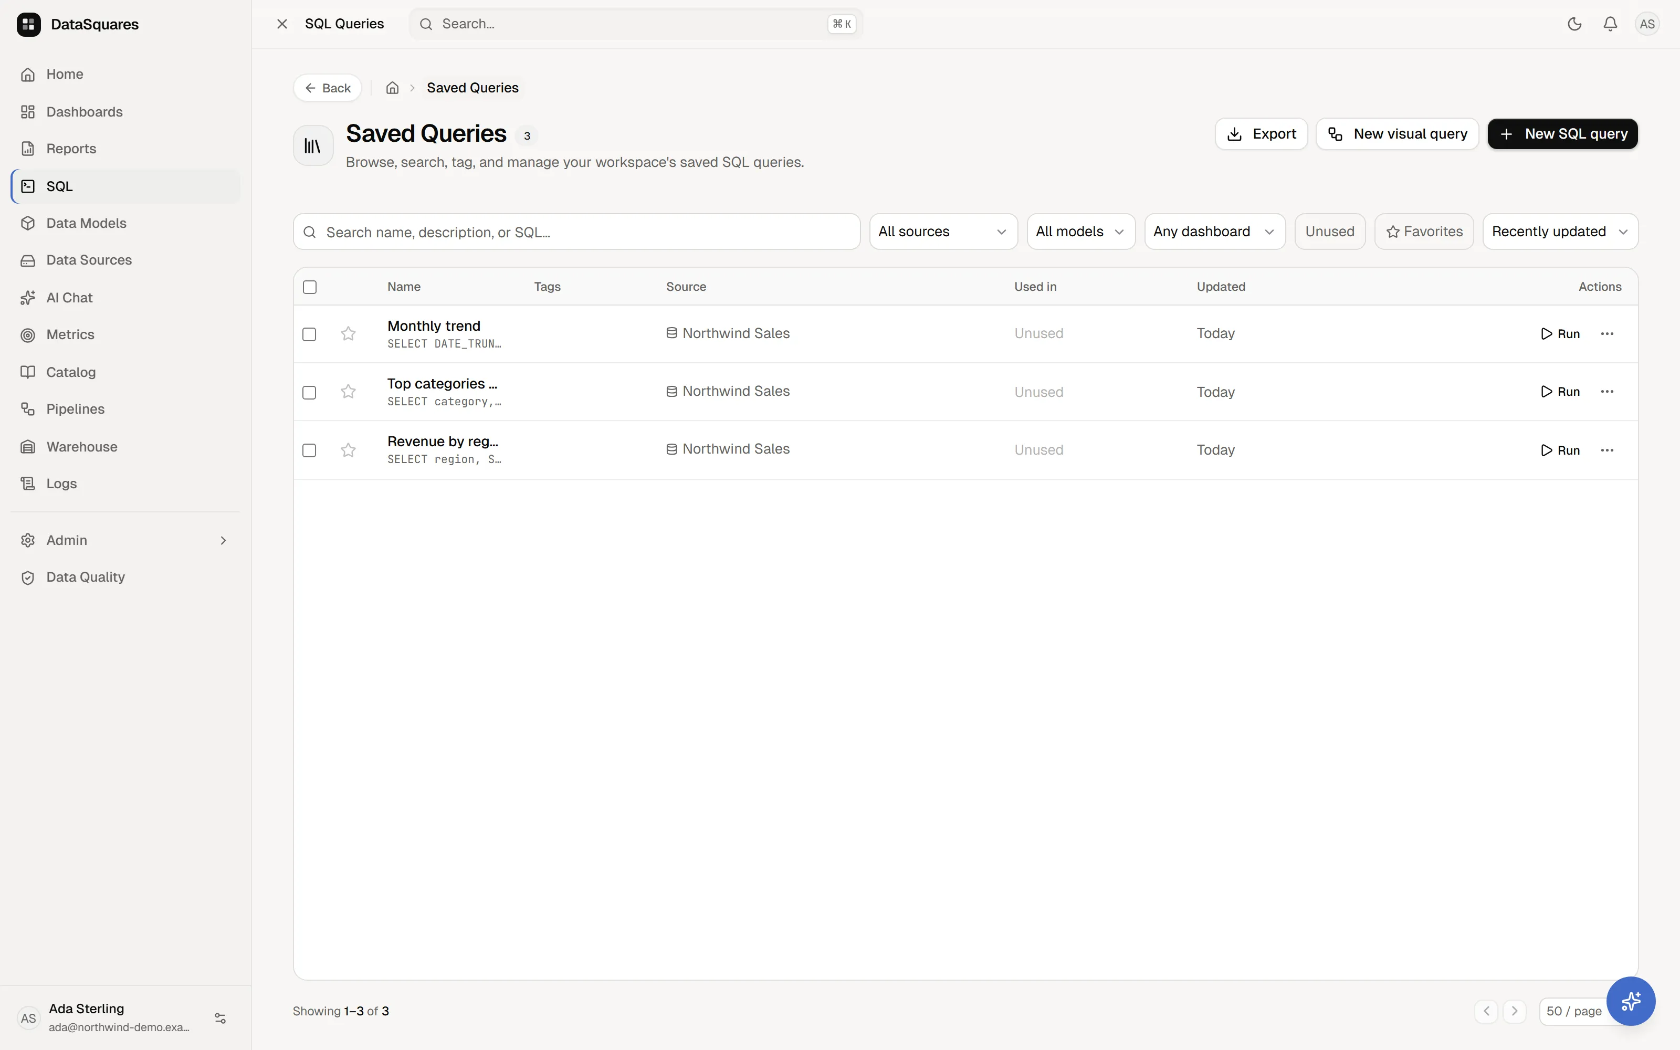1680x1050 pixels.
Task: Change the 50 / page size selector
Action: coord(1574,1011)
